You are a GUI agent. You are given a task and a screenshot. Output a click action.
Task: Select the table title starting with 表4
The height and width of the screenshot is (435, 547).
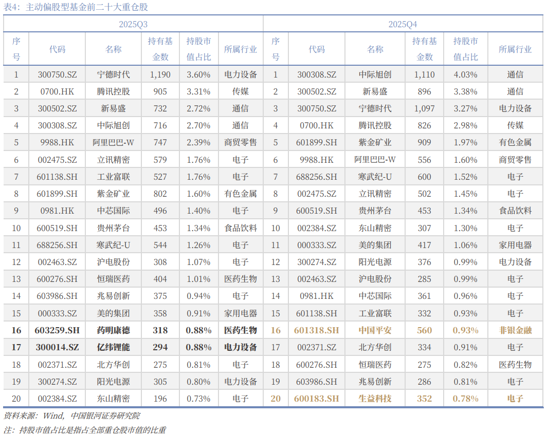[77, 8]
